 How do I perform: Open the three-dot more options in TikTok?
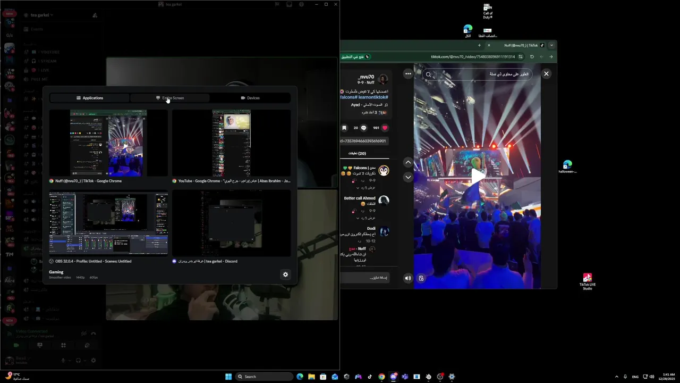(x=408, y=74)
